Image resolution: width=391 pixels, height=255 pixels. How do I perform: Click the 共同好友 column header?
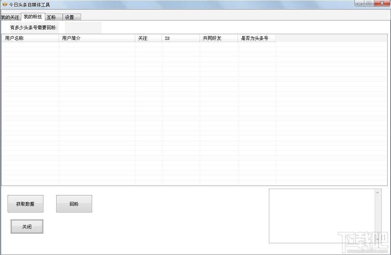point(219,38)
